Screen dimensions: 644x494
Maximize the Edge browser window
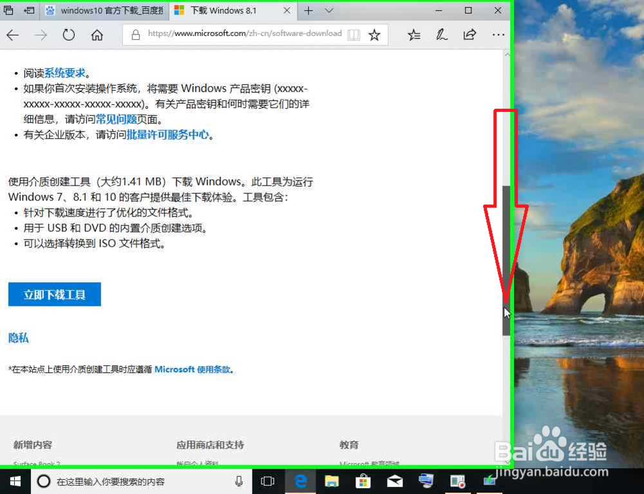pos(468,11)
